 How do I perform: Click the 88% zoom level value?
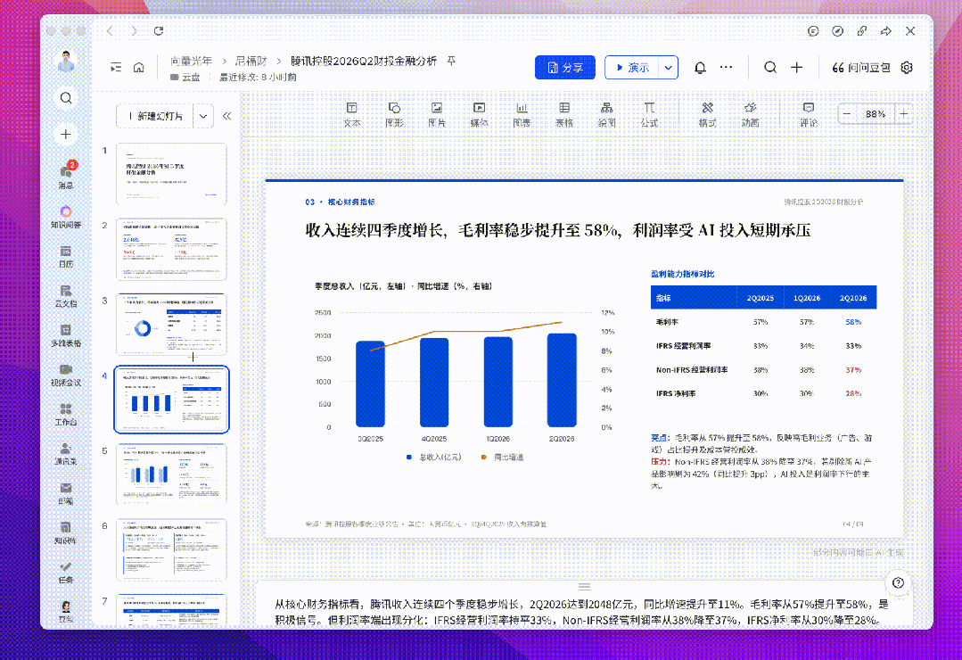(876, 114)
